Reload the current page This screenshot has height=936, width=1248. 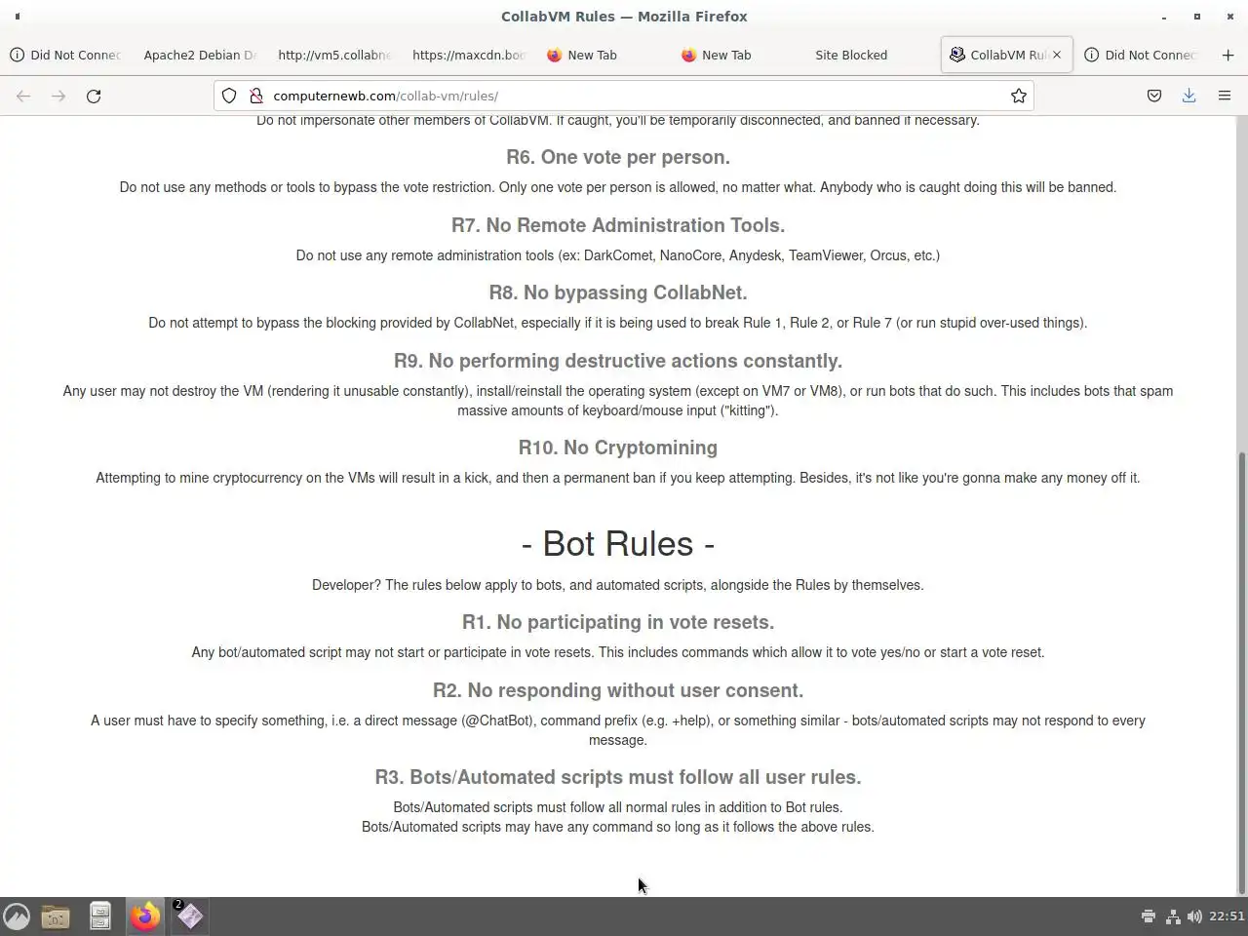[94, 96]
